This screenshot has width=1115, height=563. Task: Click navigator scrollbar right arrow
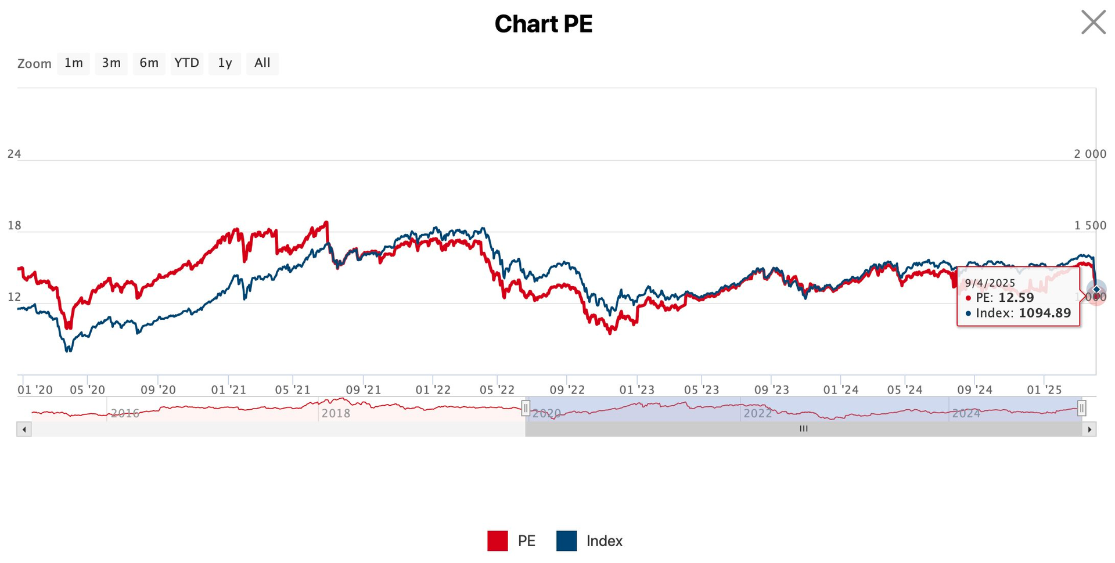[x=1089, y=430]
